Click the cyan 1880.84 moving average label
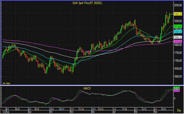184x114 pixels. [x=178, y=32]
